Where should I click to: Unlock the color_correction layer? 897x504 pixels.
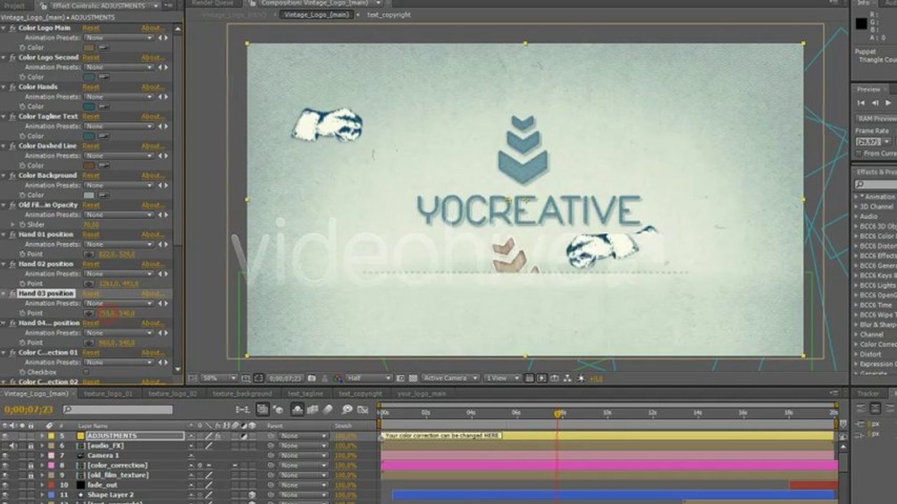(x=31, y=465)
